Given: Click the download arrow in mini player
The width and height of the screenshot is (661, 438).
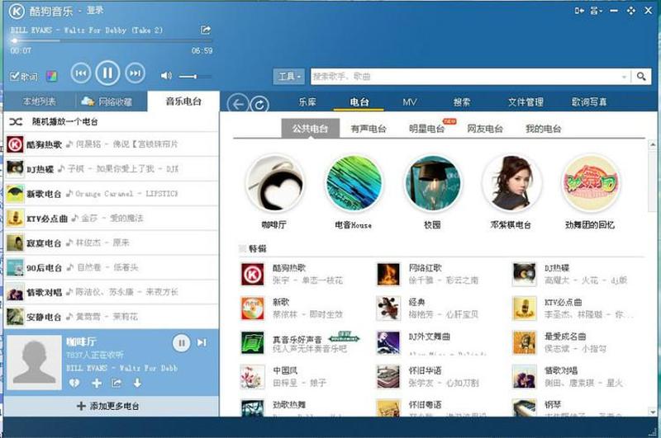Looking at the screenshot, I should 137,383.
